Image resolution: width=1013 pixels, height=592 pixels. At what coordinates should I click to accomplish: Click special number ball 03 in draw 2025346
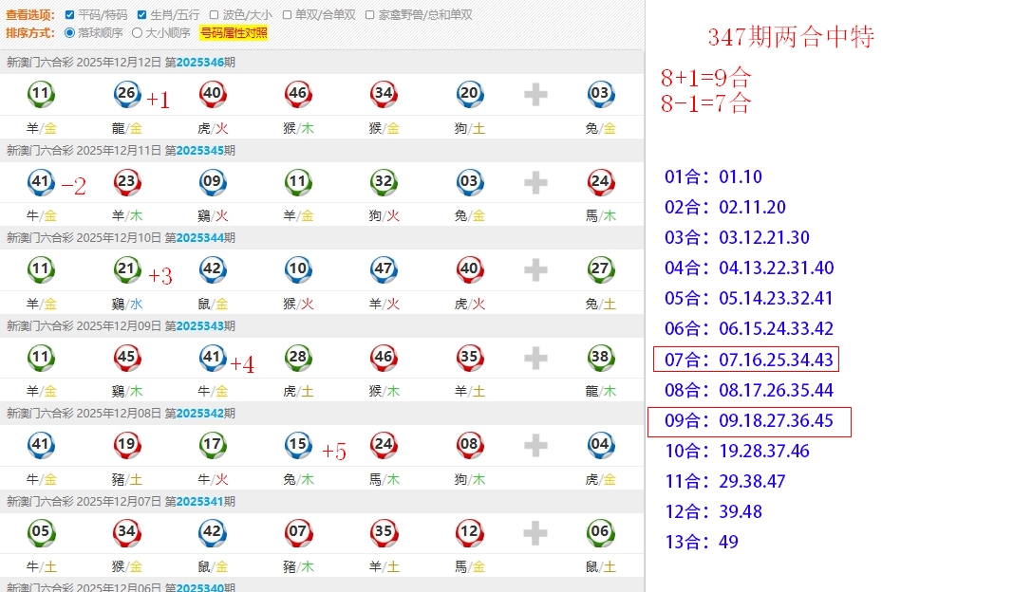point(600,94)
